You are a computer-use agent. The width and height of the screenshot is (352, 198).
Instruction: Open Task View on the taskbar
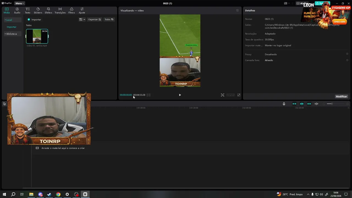tap(22, 194)
